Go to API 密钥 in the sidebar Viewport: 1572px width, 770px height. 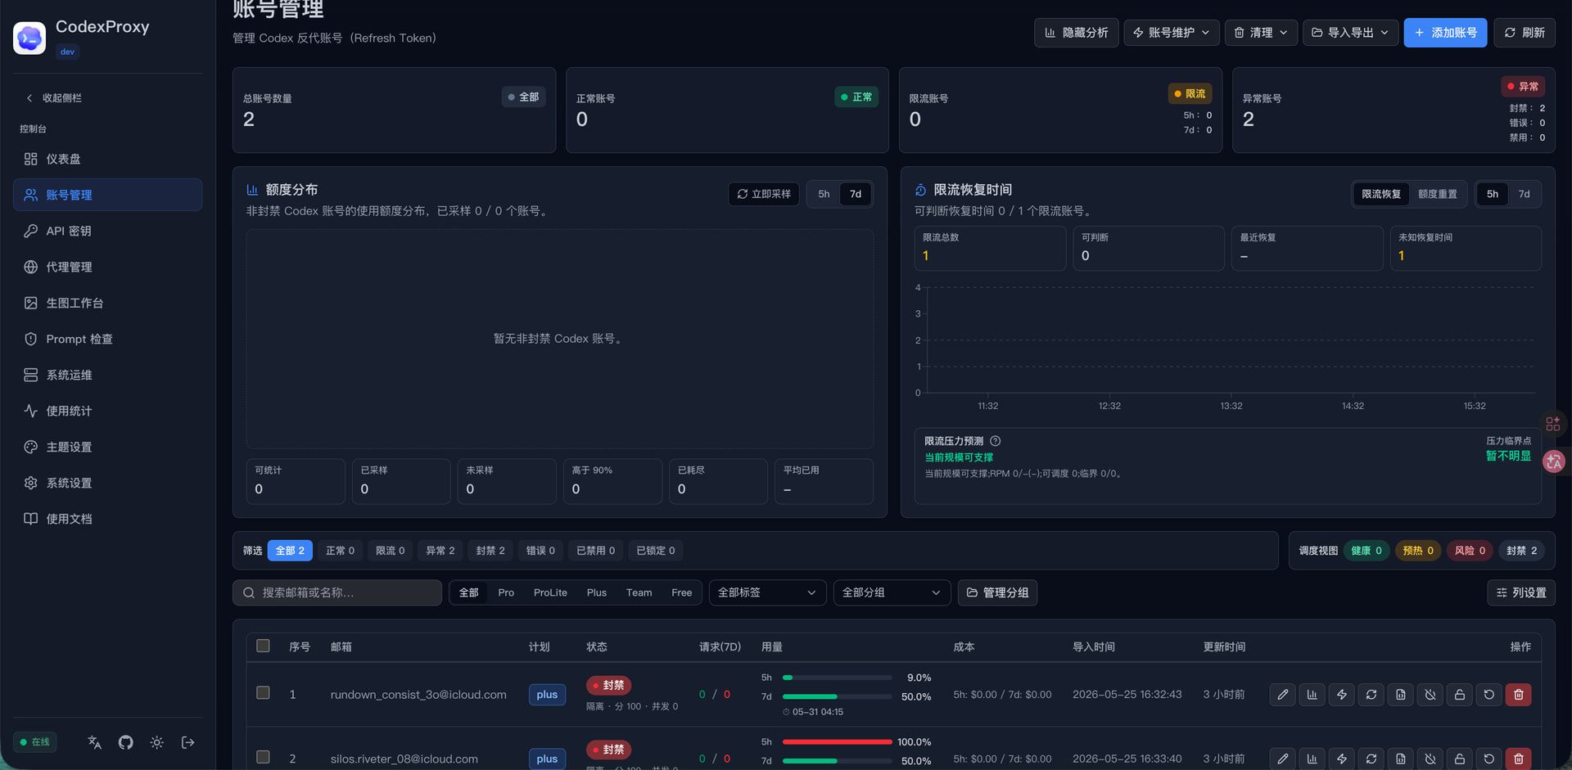[107, 231]
